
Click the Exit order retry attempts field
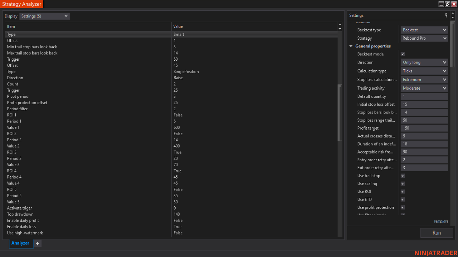tap(424, 168)
